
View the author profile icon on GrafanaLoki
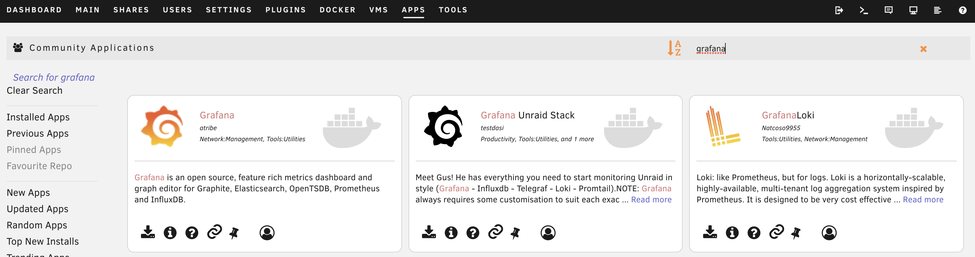click(x=829, y=233)
